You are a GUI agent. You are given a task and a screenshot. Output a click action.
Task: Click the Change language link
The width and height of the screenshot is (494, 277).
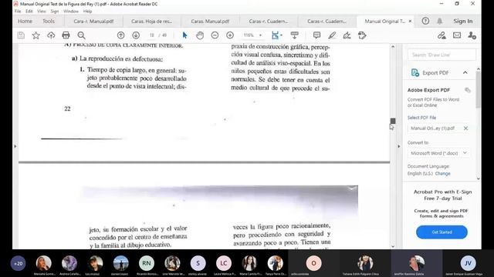[x=442, y=173]
